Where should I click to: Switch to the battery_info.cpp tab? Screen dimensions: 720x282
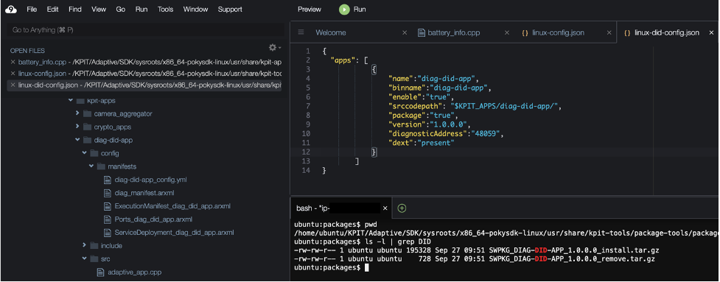pos(454,32)
